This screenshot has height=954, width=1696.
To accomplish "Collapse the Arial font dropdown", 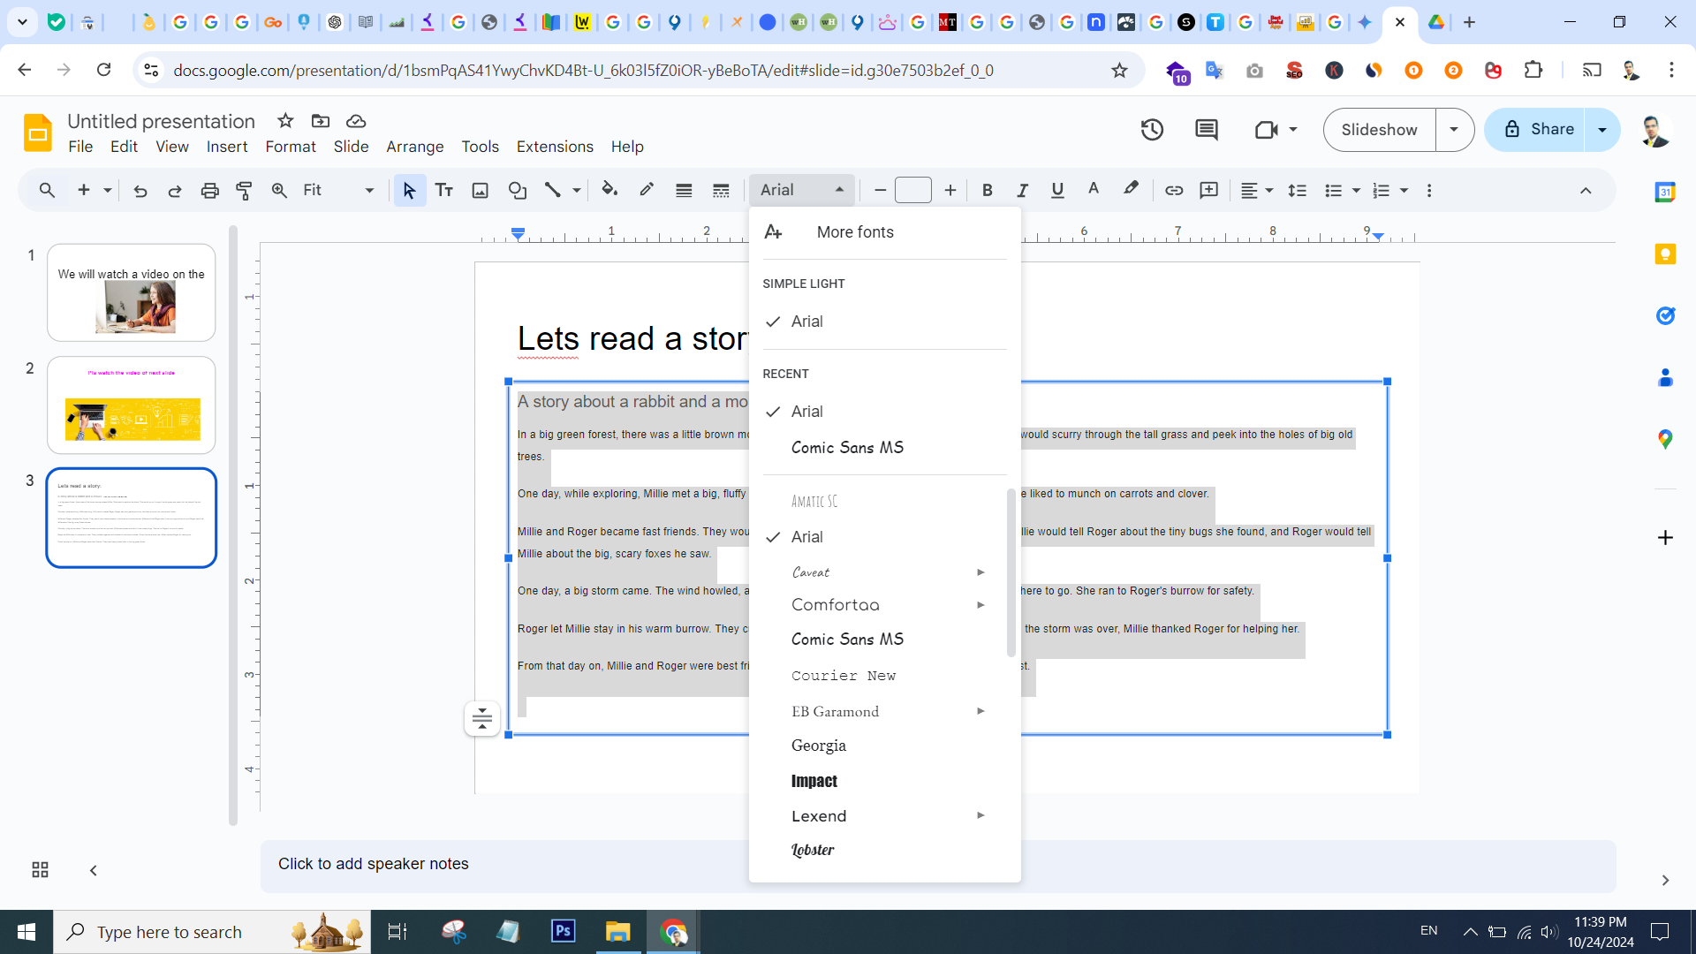I will click(802, 190).
